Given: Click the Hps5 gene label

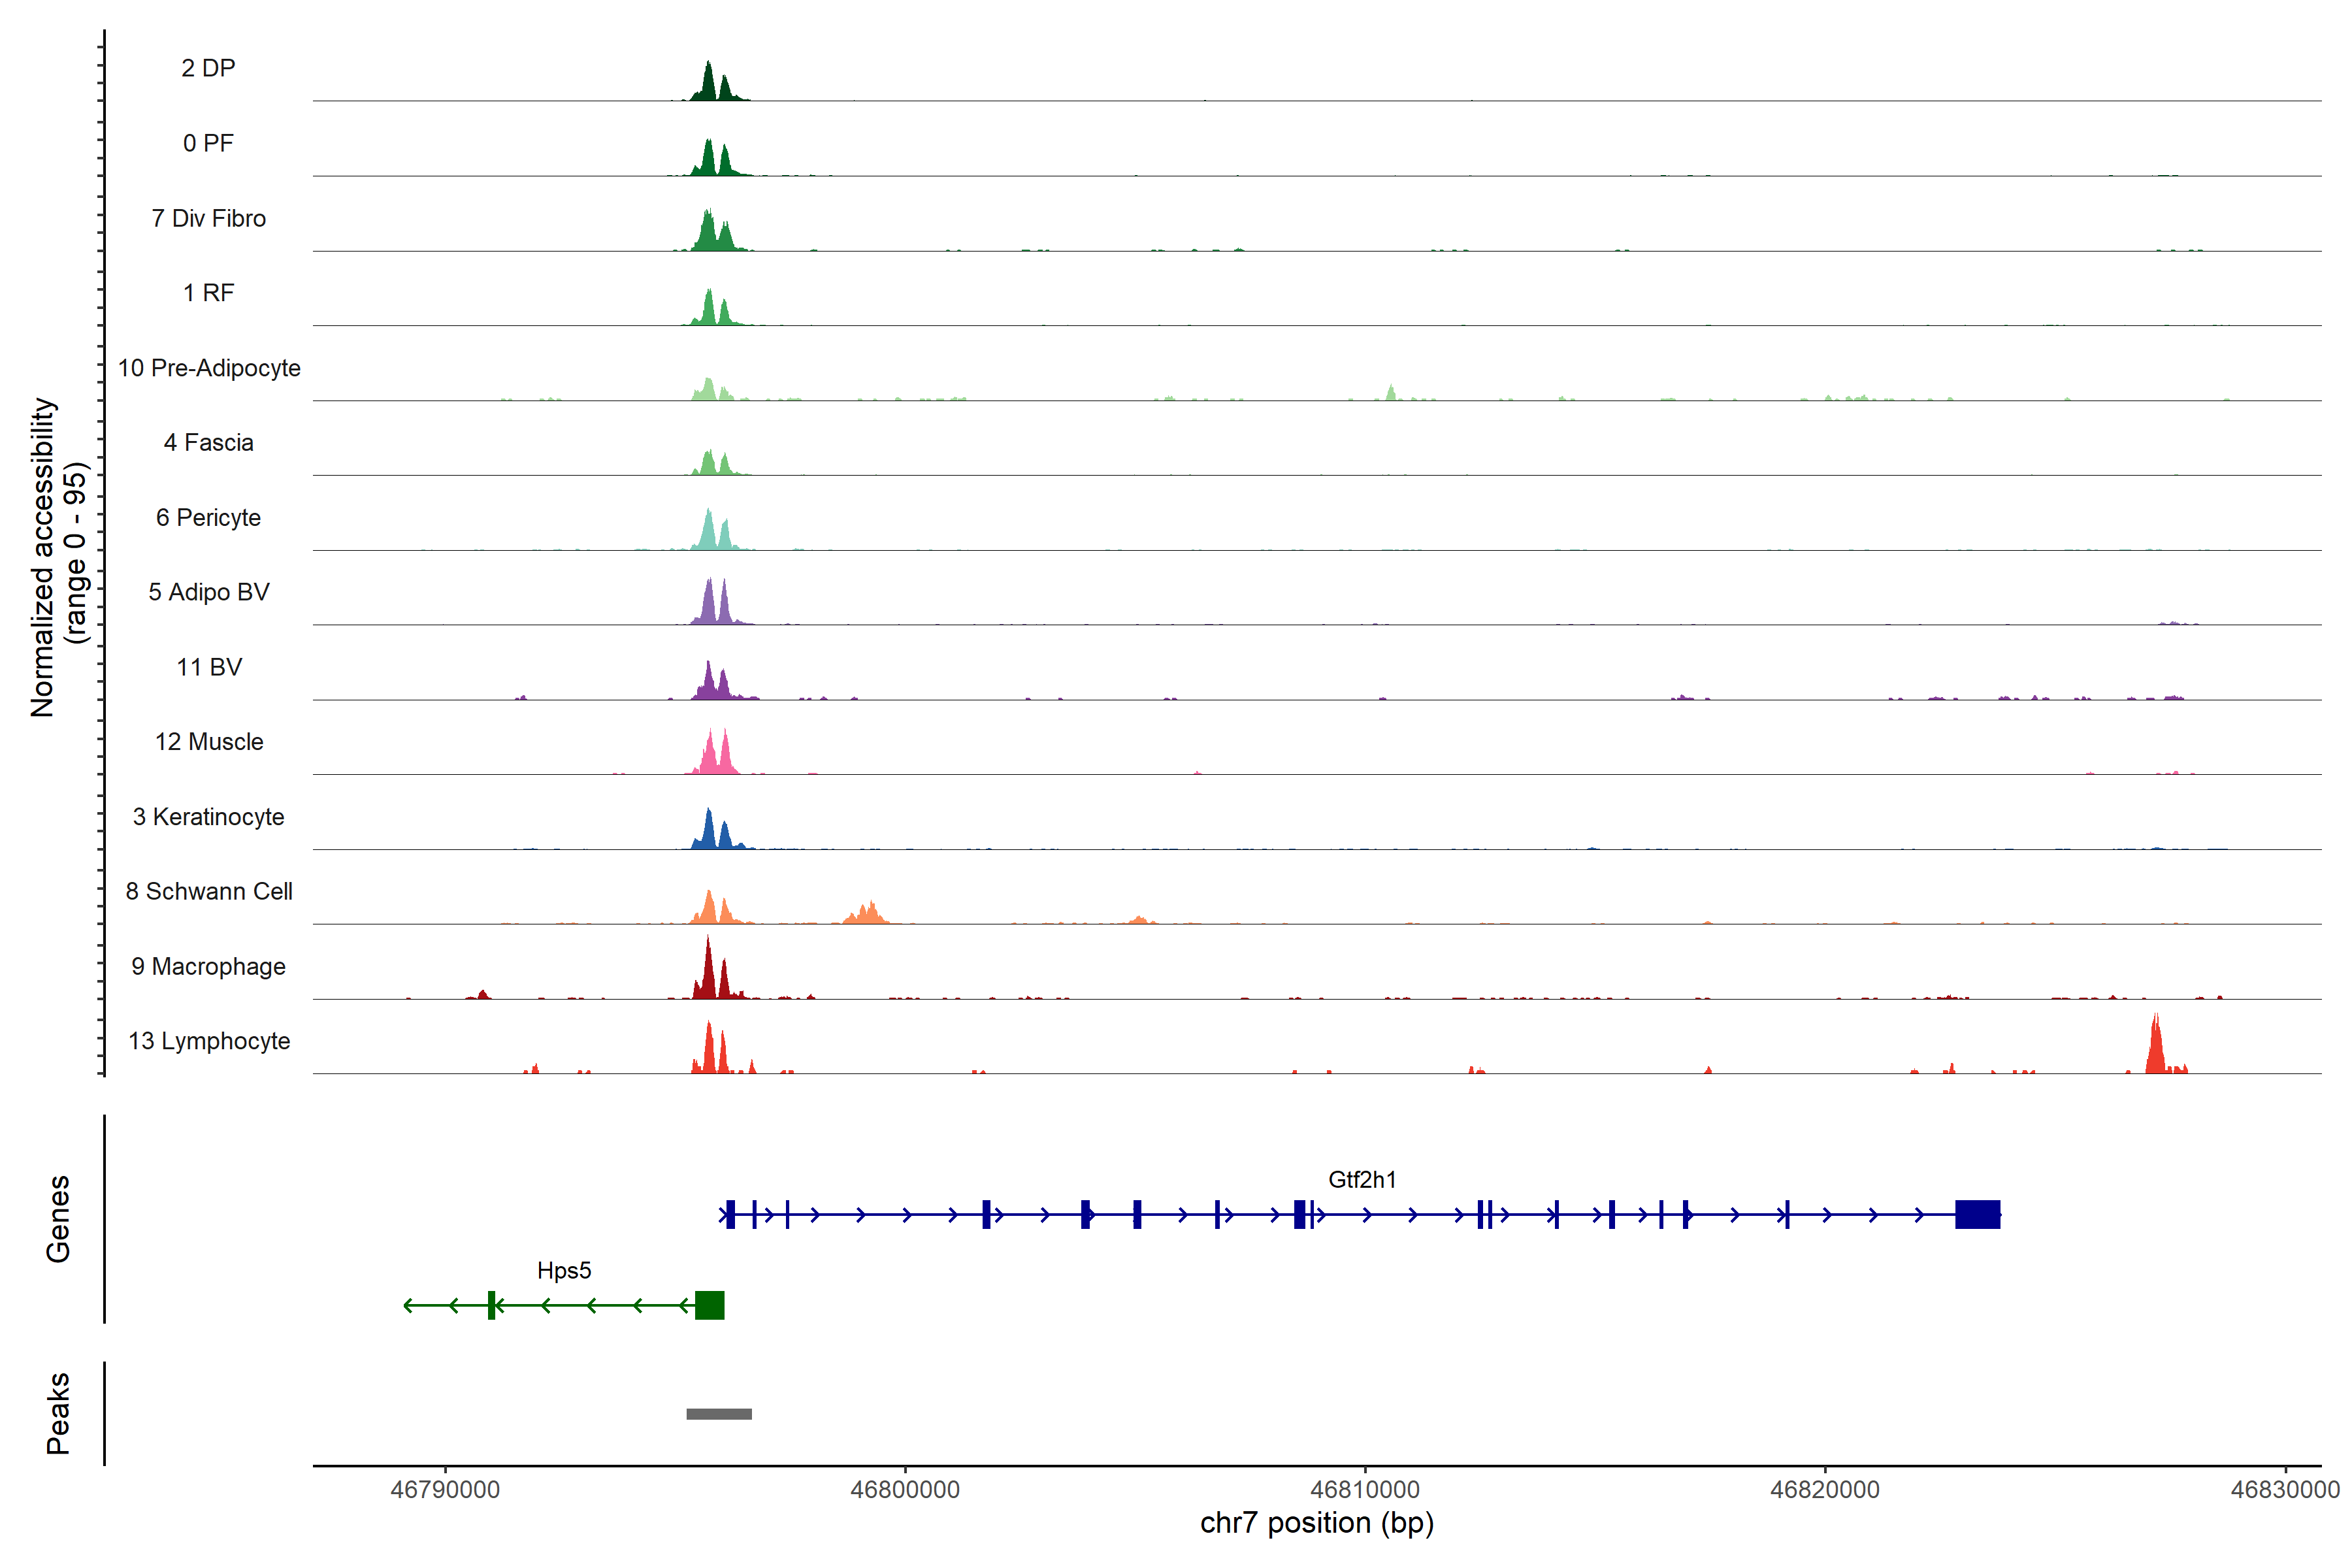Looking at the screenshot, I should pyautogui.click(x=564, y=1271).
